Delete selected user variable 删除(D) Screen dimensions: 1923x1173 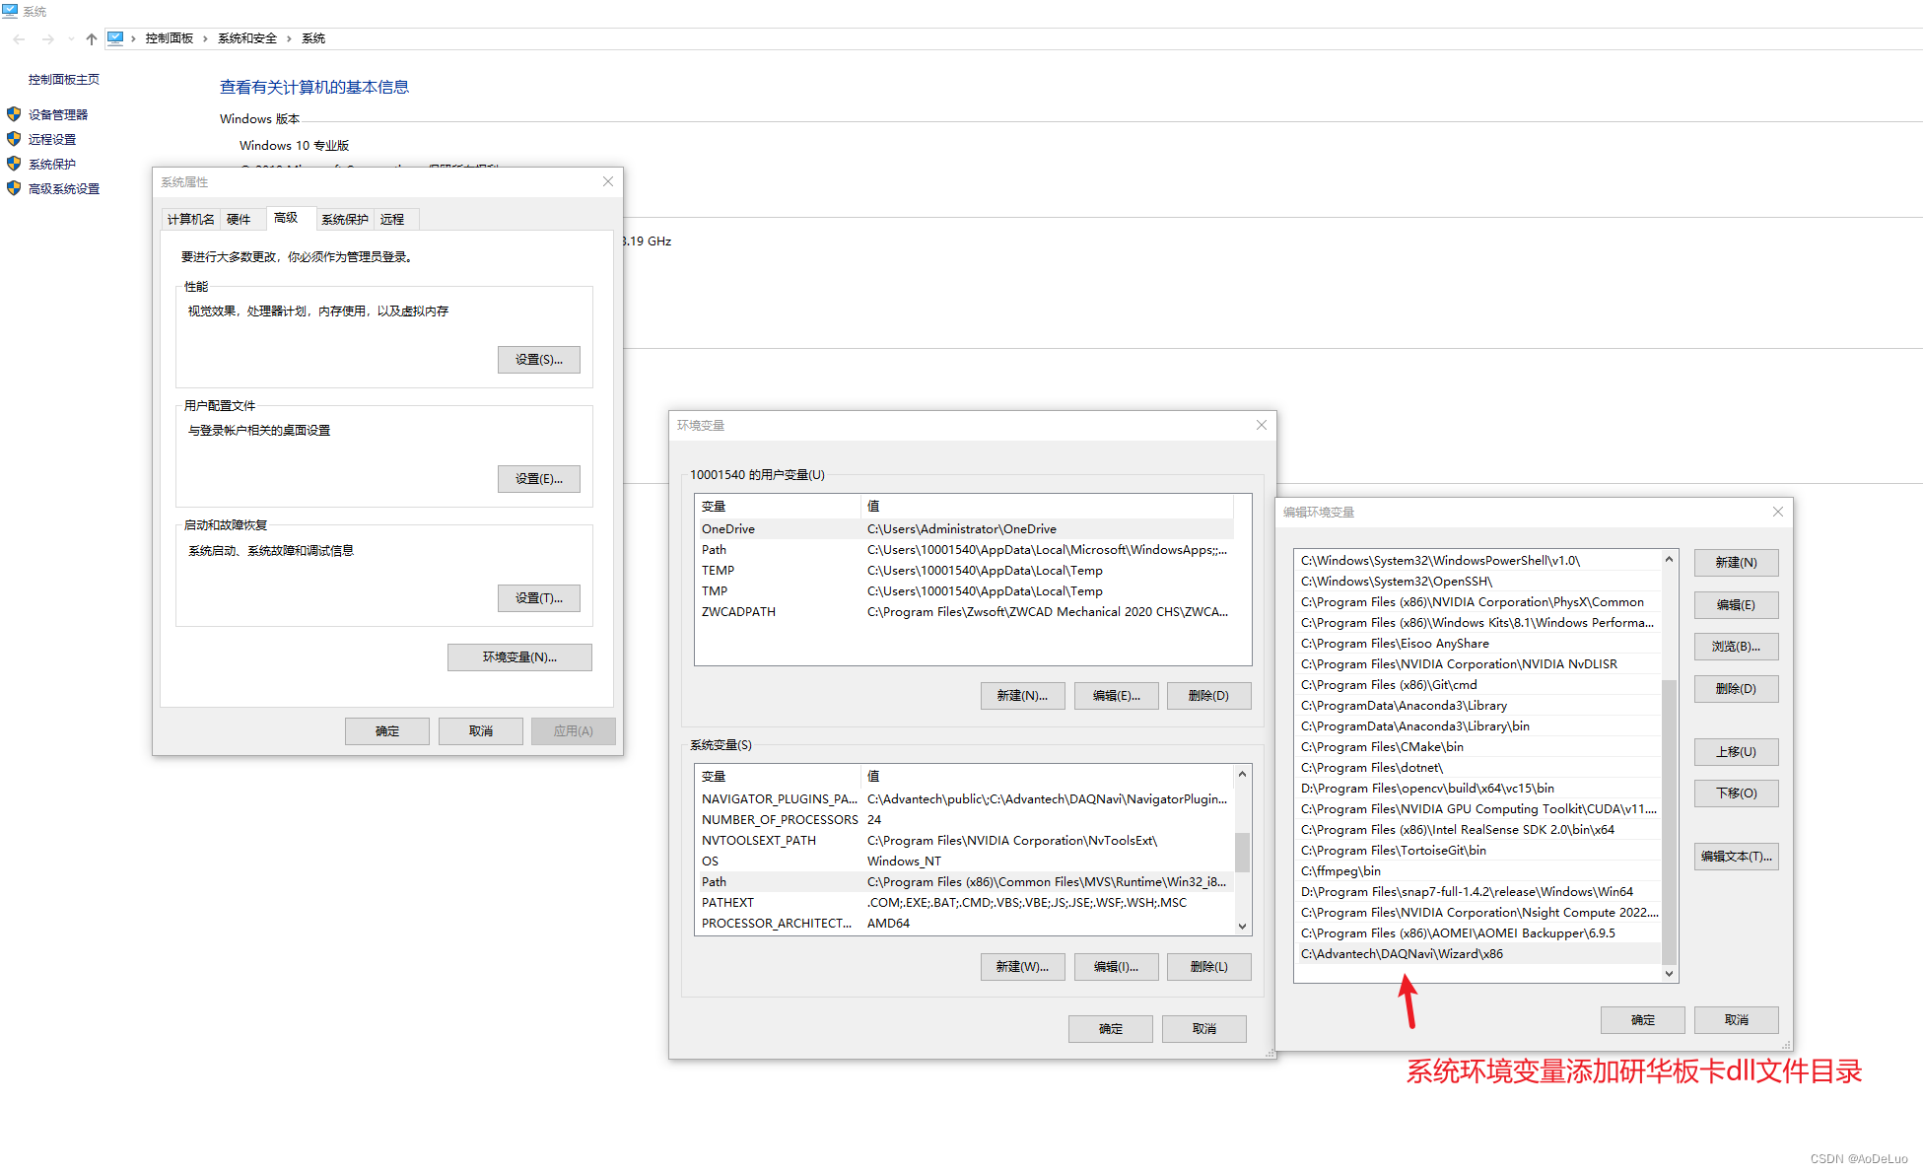[x=1208, y=696]
